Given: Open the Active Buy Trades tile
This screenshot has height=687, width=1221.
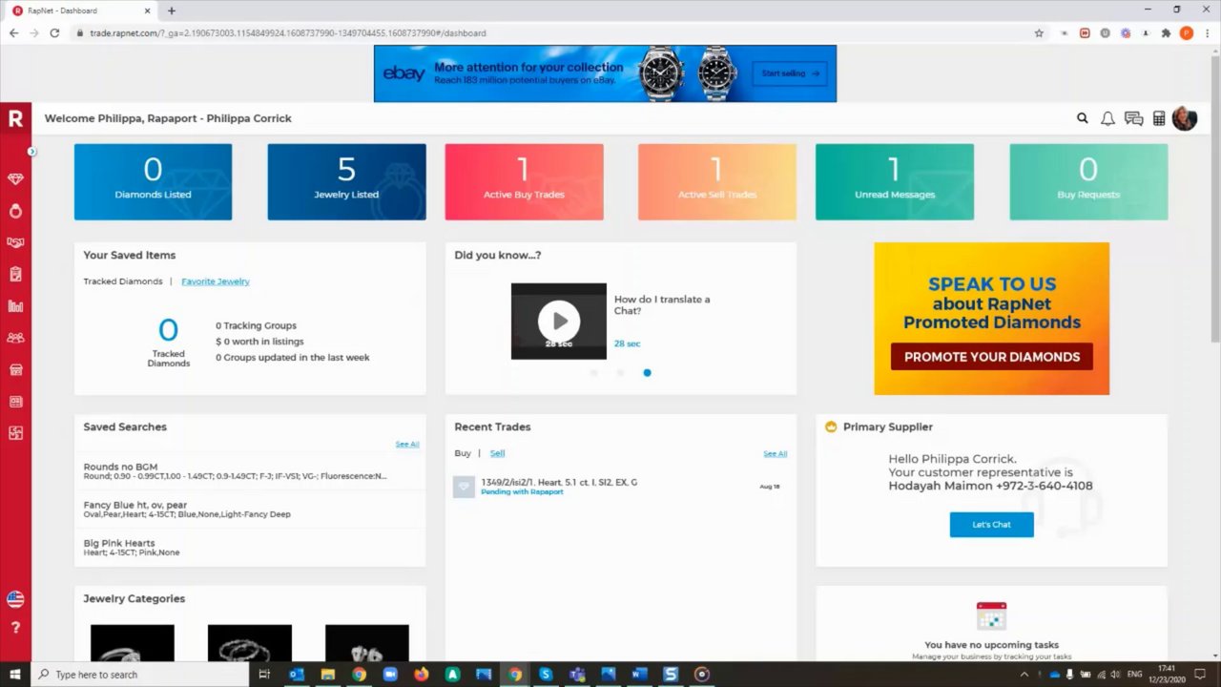Looking at the screenshot, I should [524, 181].
